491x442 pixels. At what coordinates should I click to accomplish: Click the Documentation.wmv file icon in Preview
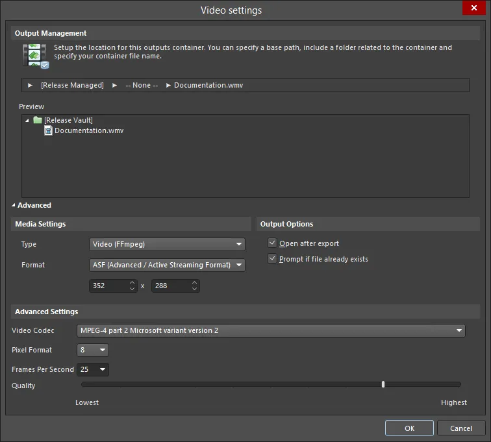click(x=48, y=130)
